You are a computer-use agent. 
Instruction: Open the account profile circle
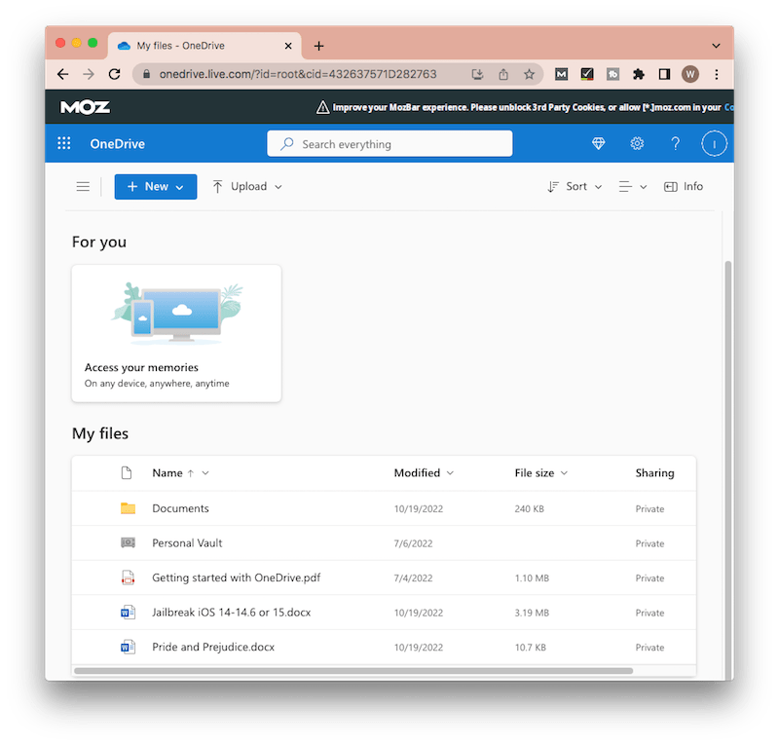coord(714,143)
